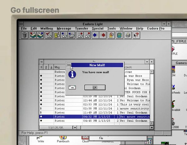This screenshot has width=187, height=145.
Task: Select the 11:49 AM 12/13/24 Saul Goodman message
Action: click(94, 113)
